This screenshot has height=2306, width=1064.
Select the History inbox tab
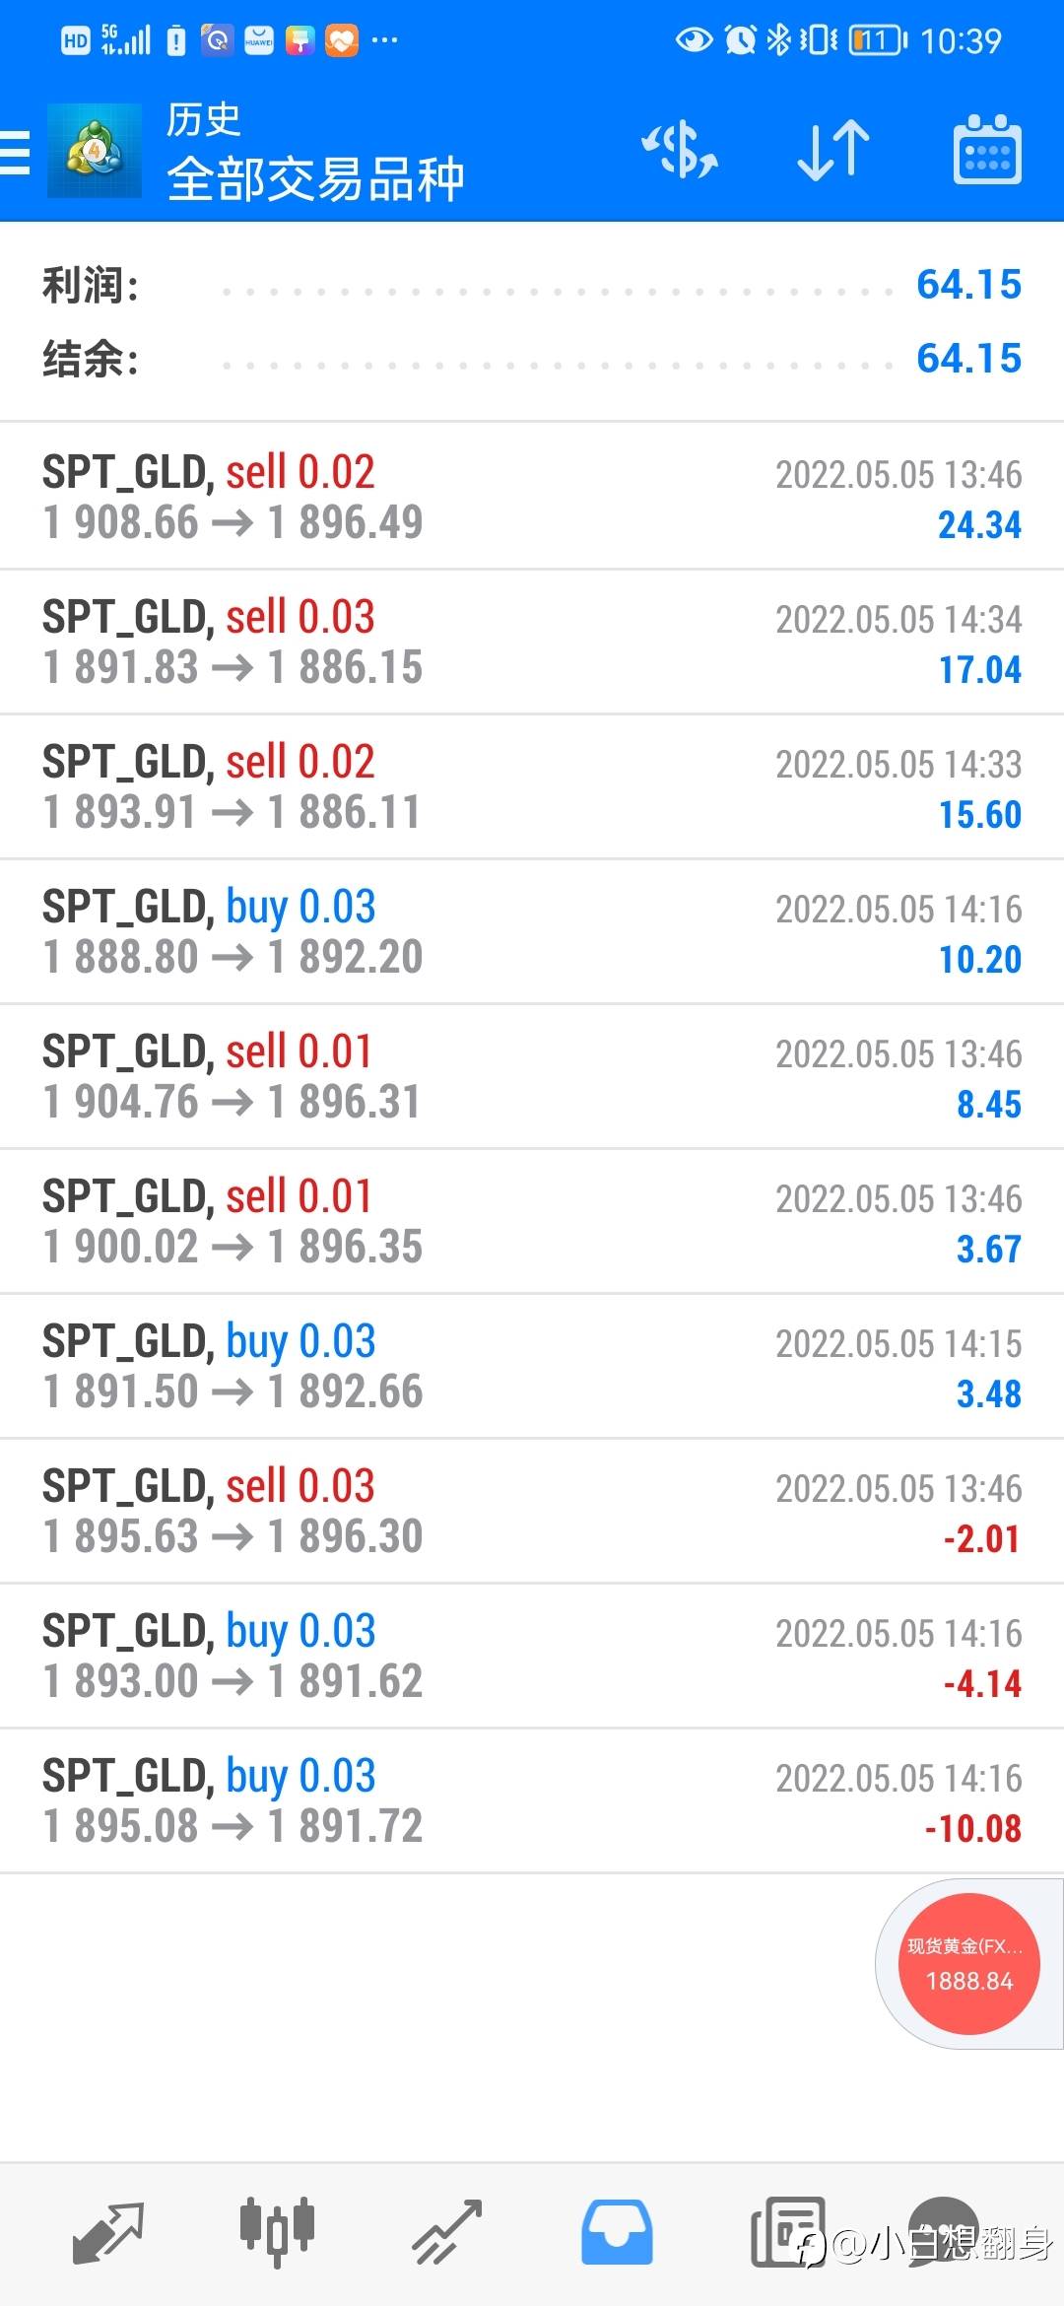pyautogui.click(x=617, y=2232)
